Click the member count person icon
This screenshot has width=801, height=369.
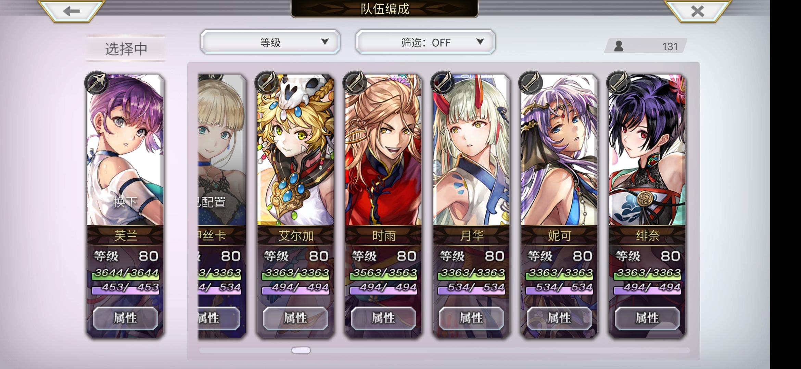619,46
